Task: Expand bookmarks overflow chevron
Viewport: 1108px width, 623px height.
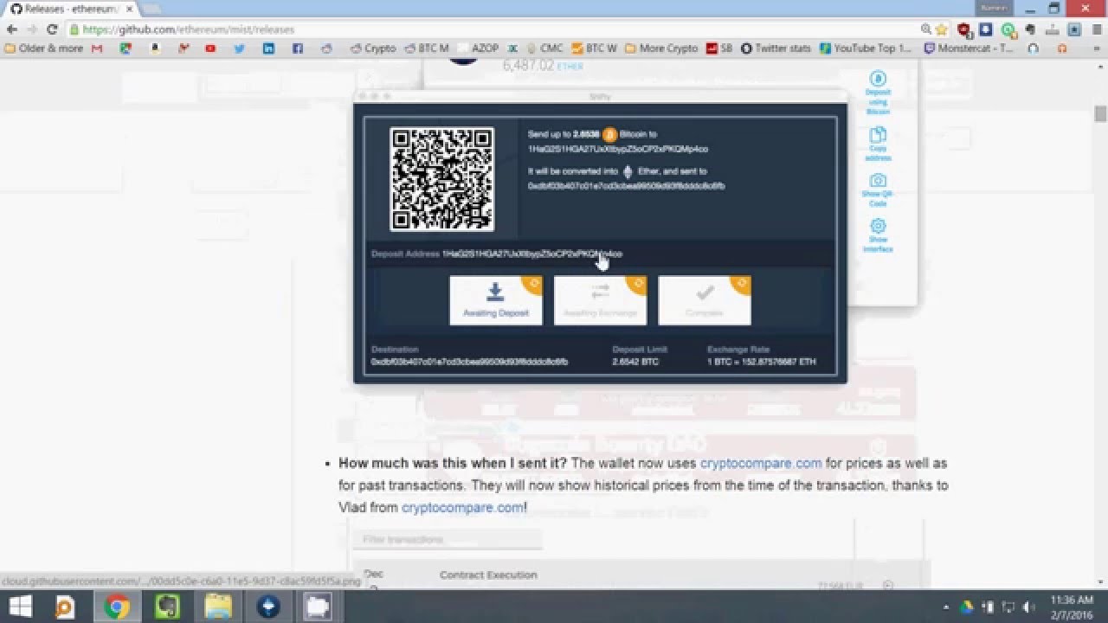Action: coord(1095,48)
